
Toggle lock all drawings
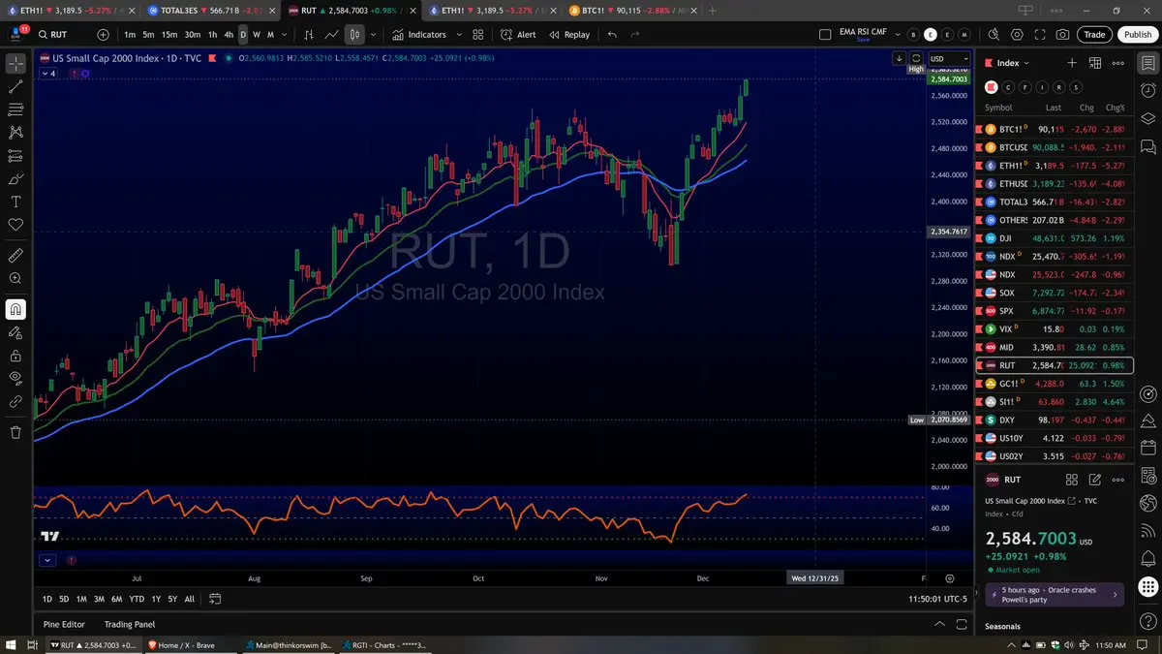(15, 356)
